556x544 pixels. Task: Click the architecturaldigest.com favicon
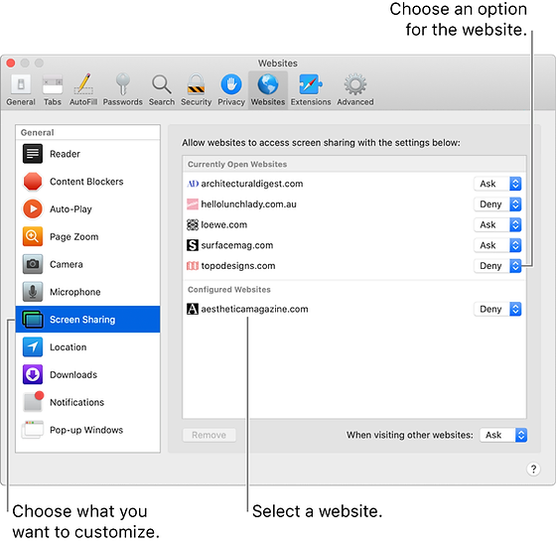point(193,184)
